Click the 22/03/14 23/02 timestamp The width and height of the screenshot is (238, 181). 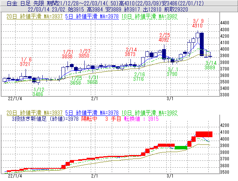point(46,10)
